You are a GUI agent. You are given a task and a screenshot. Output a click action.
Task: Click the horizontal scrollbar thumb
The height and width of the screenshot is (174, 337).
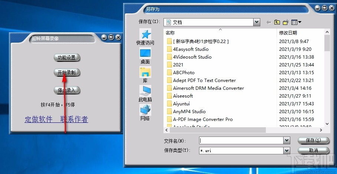tap(218, 130)
